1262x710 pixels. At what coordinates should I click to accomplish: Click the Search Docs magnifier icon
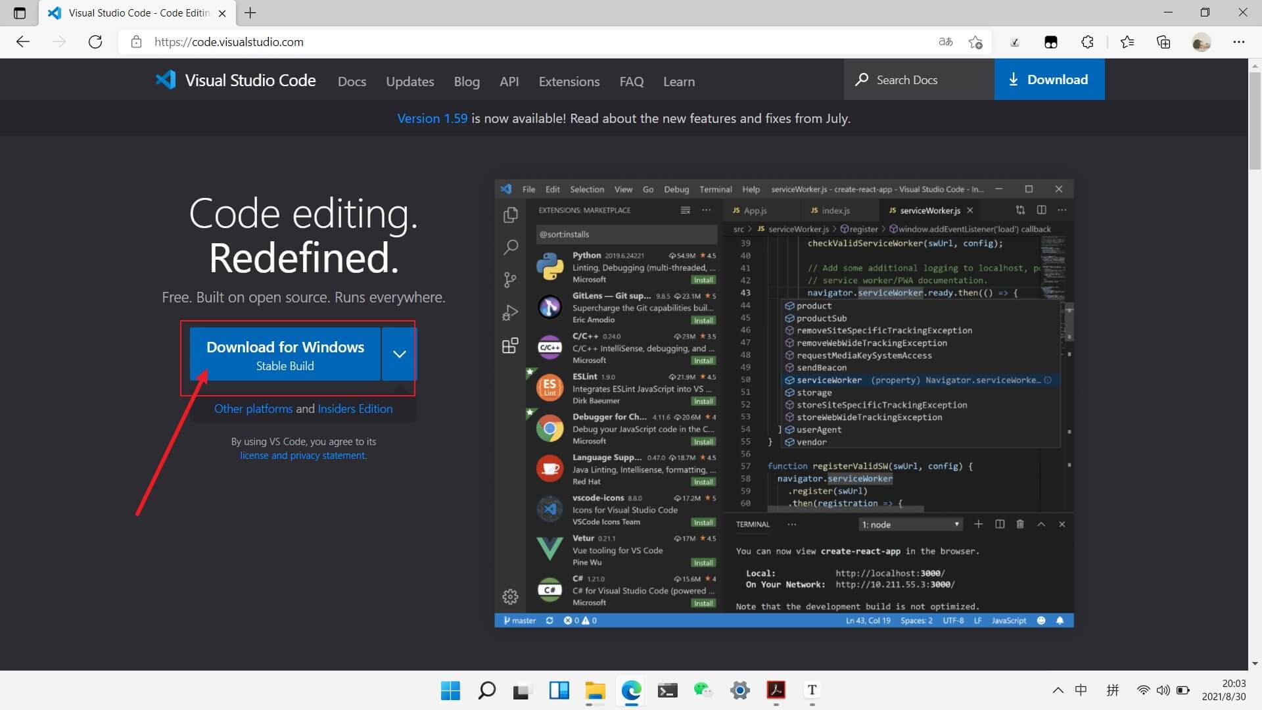(x=862, y=80)
